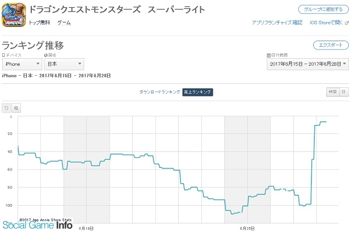The image size is (351, 232).
Task: Select the 売上ランキング tab
Action: click(x=197, y=92)
